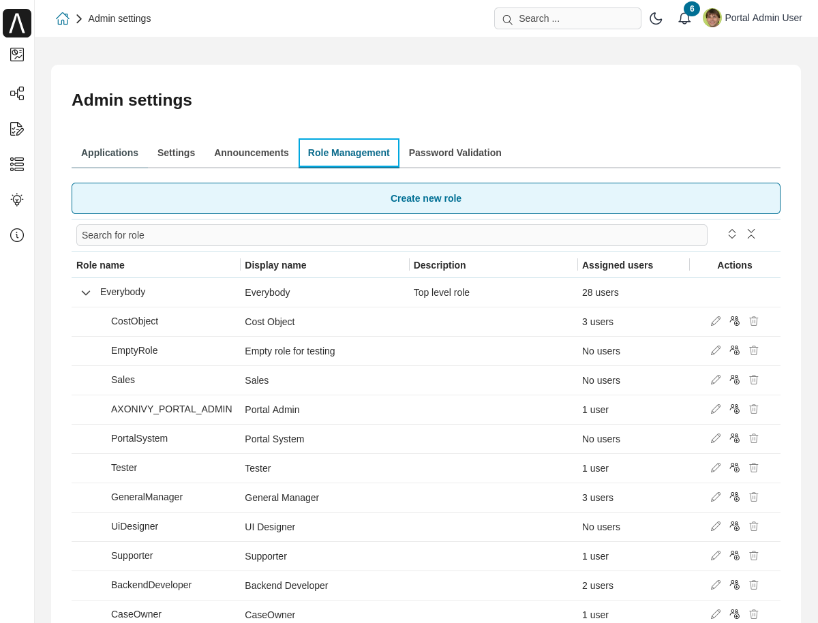Delete the Sales role

(x=754, y=380)
